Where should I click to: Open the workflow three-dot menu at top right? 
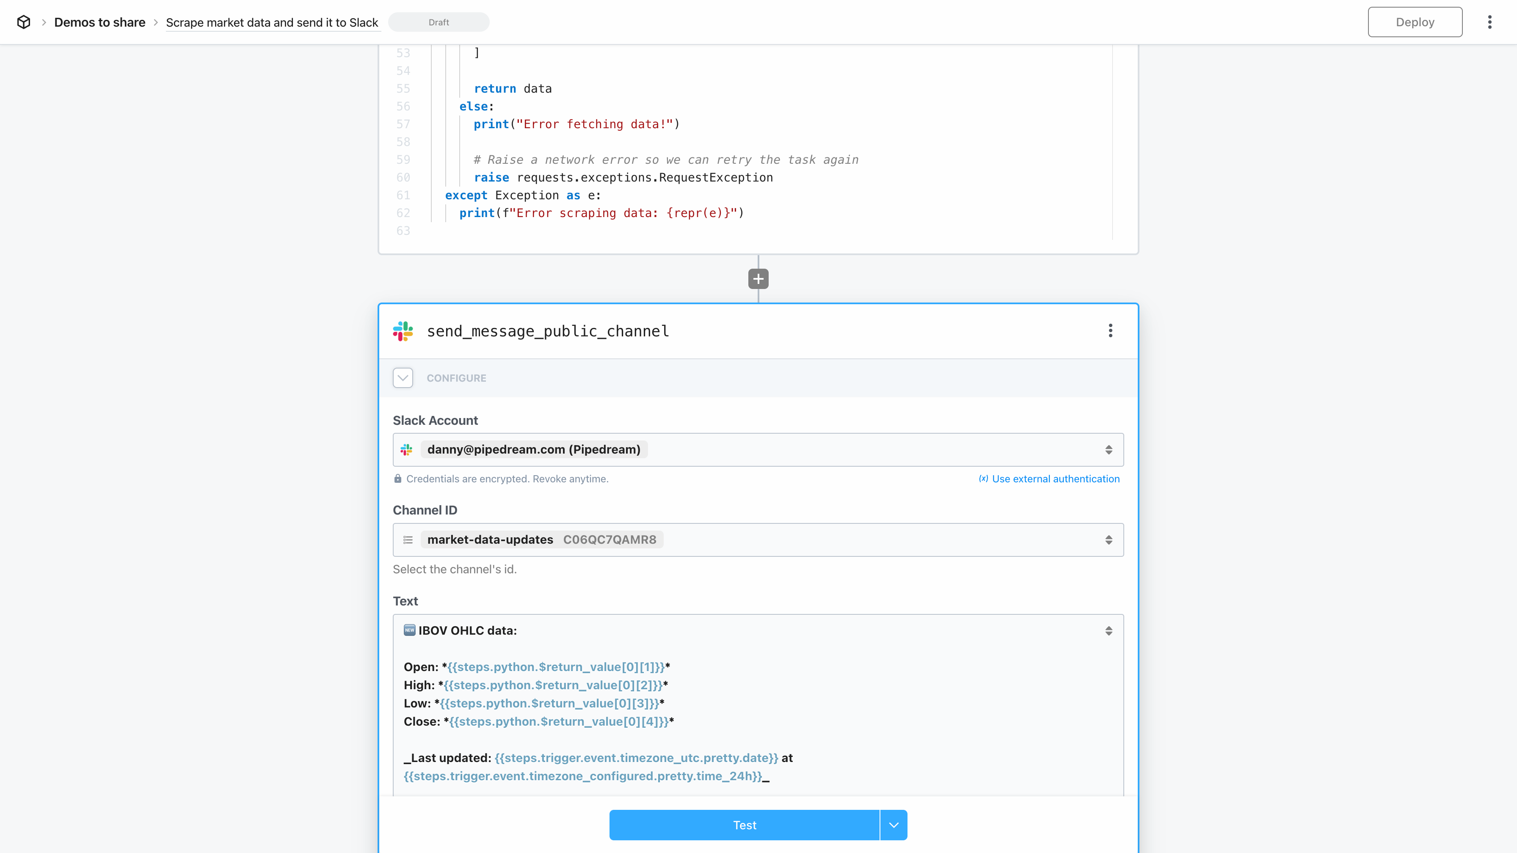click(1489, 22)
